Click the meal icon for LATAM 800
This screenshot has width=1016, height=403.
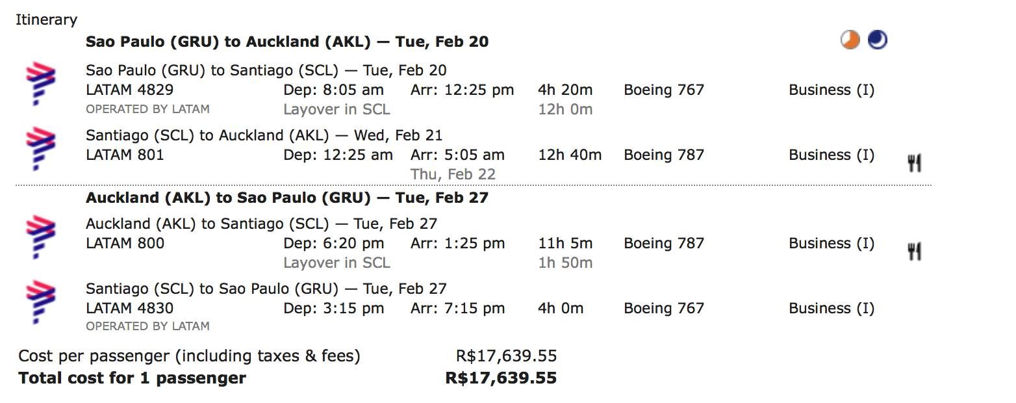pyautogui.click(x=914, y=251)
